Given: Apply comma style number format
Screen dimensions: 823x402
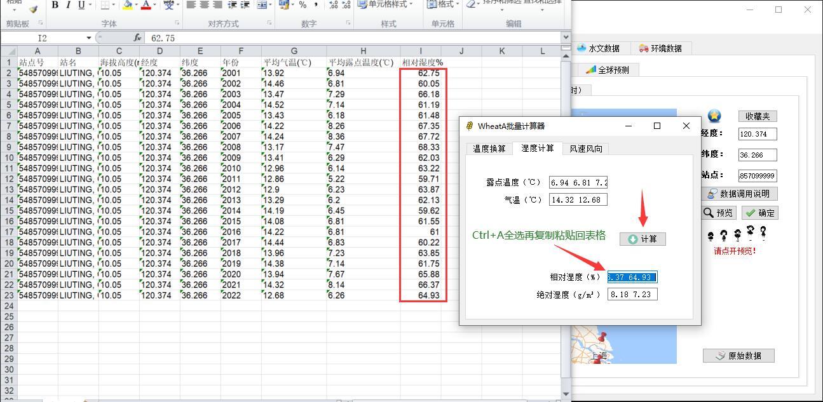Looking at the screenshot, I should [x=316, y=5].
